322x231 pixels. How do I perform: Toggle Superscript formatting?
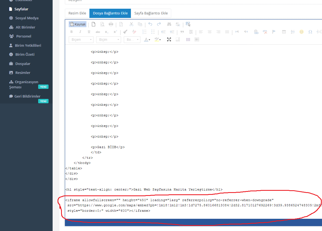pyautogui.click(x=115, y=32)
